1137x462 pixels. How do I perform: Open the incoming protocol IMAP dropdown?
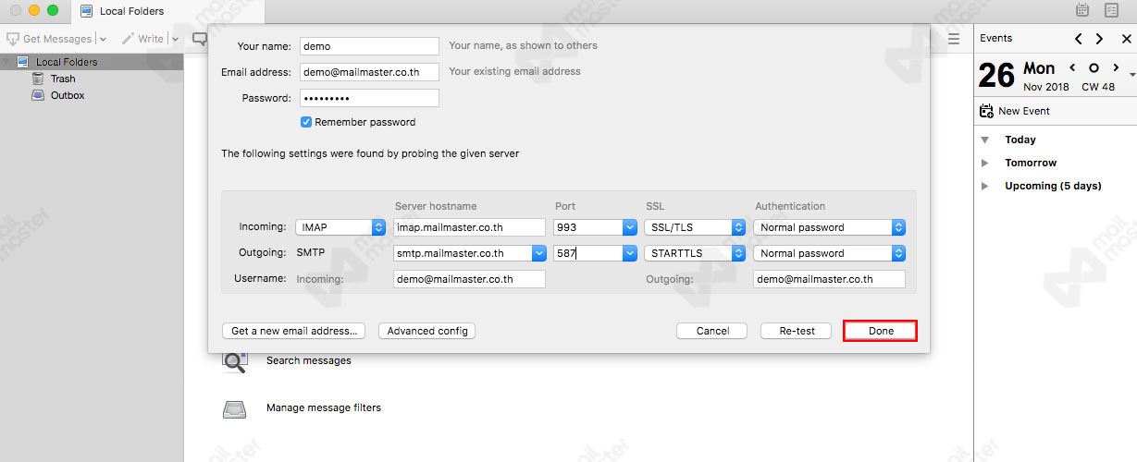[x=340, y=227]
